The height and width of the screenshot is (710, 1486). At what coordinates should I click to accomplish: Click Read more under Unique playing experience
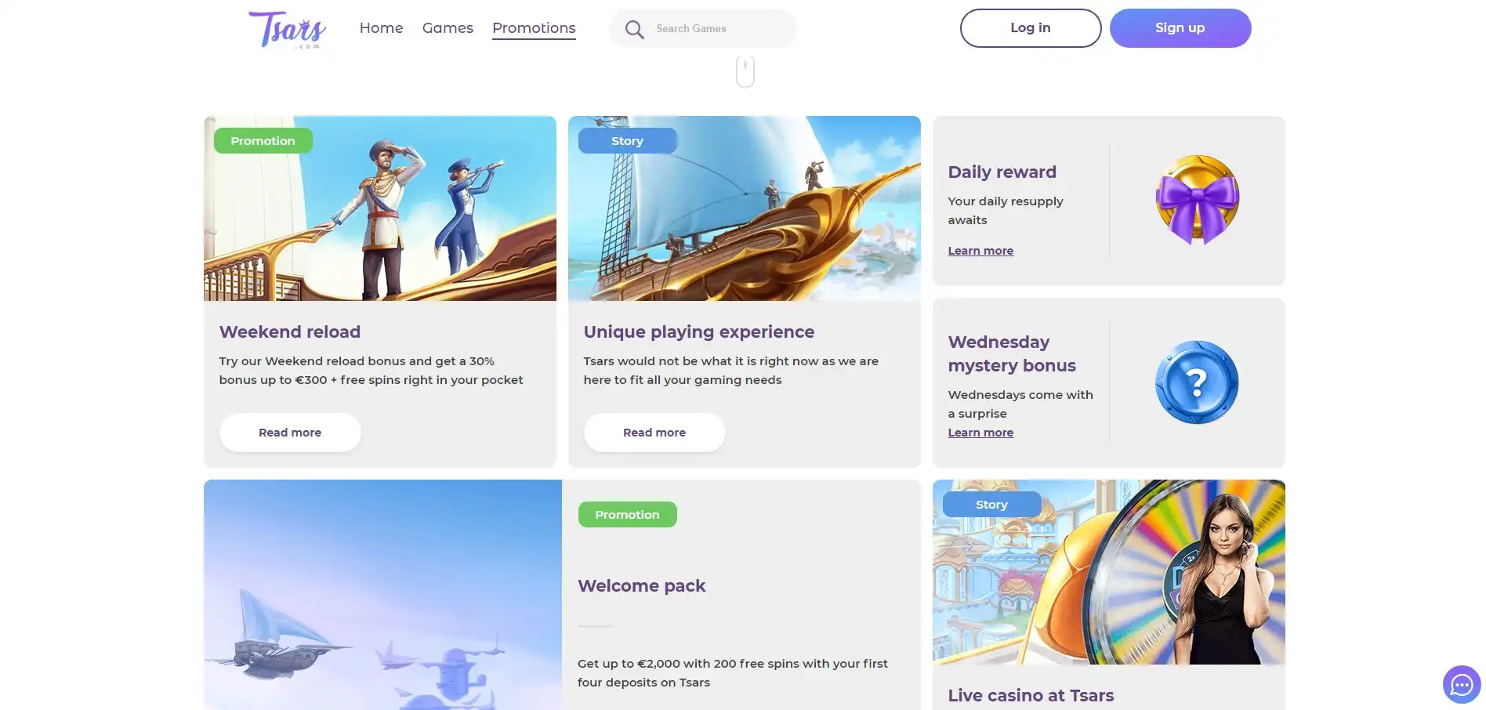pyautogui.click(x=654, y=433)
